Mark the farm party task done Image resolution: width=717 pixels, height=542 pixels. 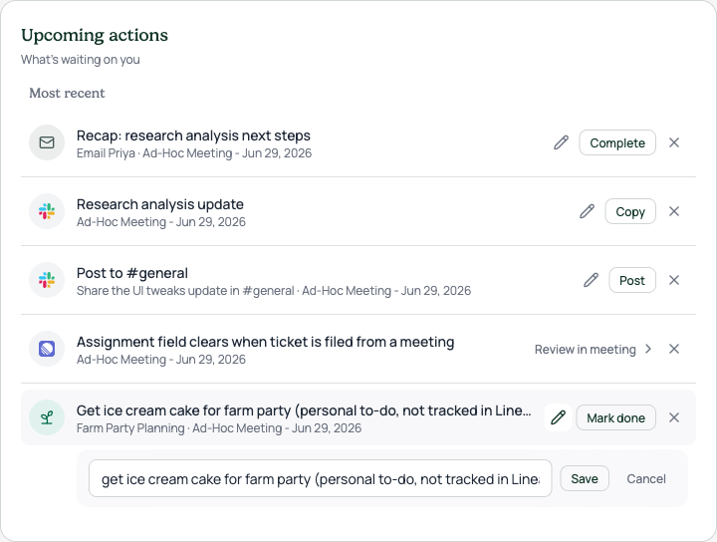click(616, 417)
